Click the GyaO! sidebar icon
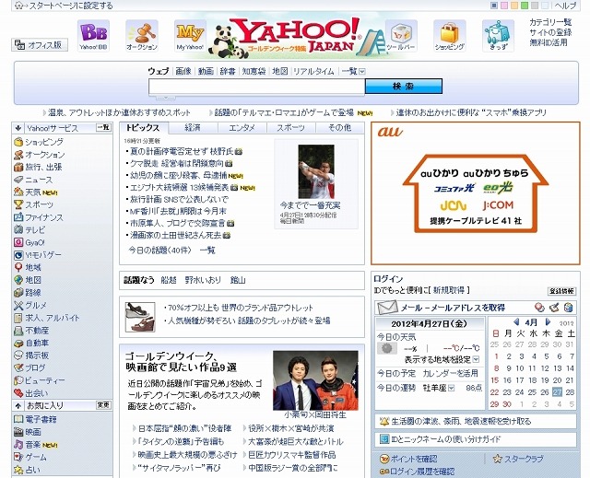This screenshot has width=590, height=478. (x=18, y=242)
